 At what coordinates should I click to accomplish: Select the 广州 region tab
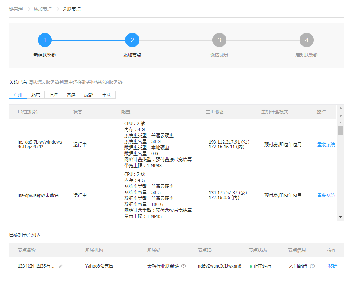tap(18, 95)
